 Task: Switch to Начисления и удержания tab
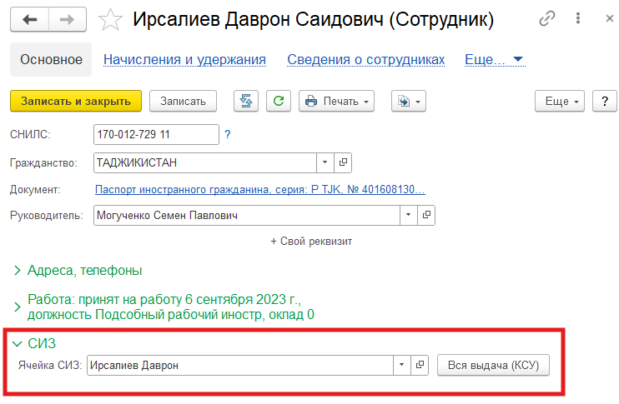coord(184,59)
